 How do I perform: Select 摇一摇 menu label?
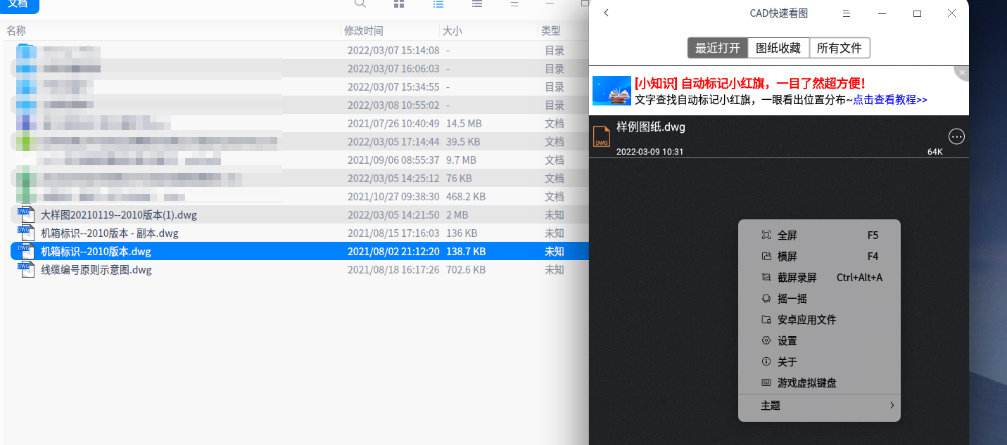coord(792,299)
